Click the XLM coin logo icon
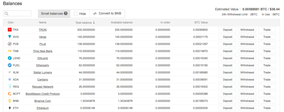The image size is (284, 112). tap(10, 72)
